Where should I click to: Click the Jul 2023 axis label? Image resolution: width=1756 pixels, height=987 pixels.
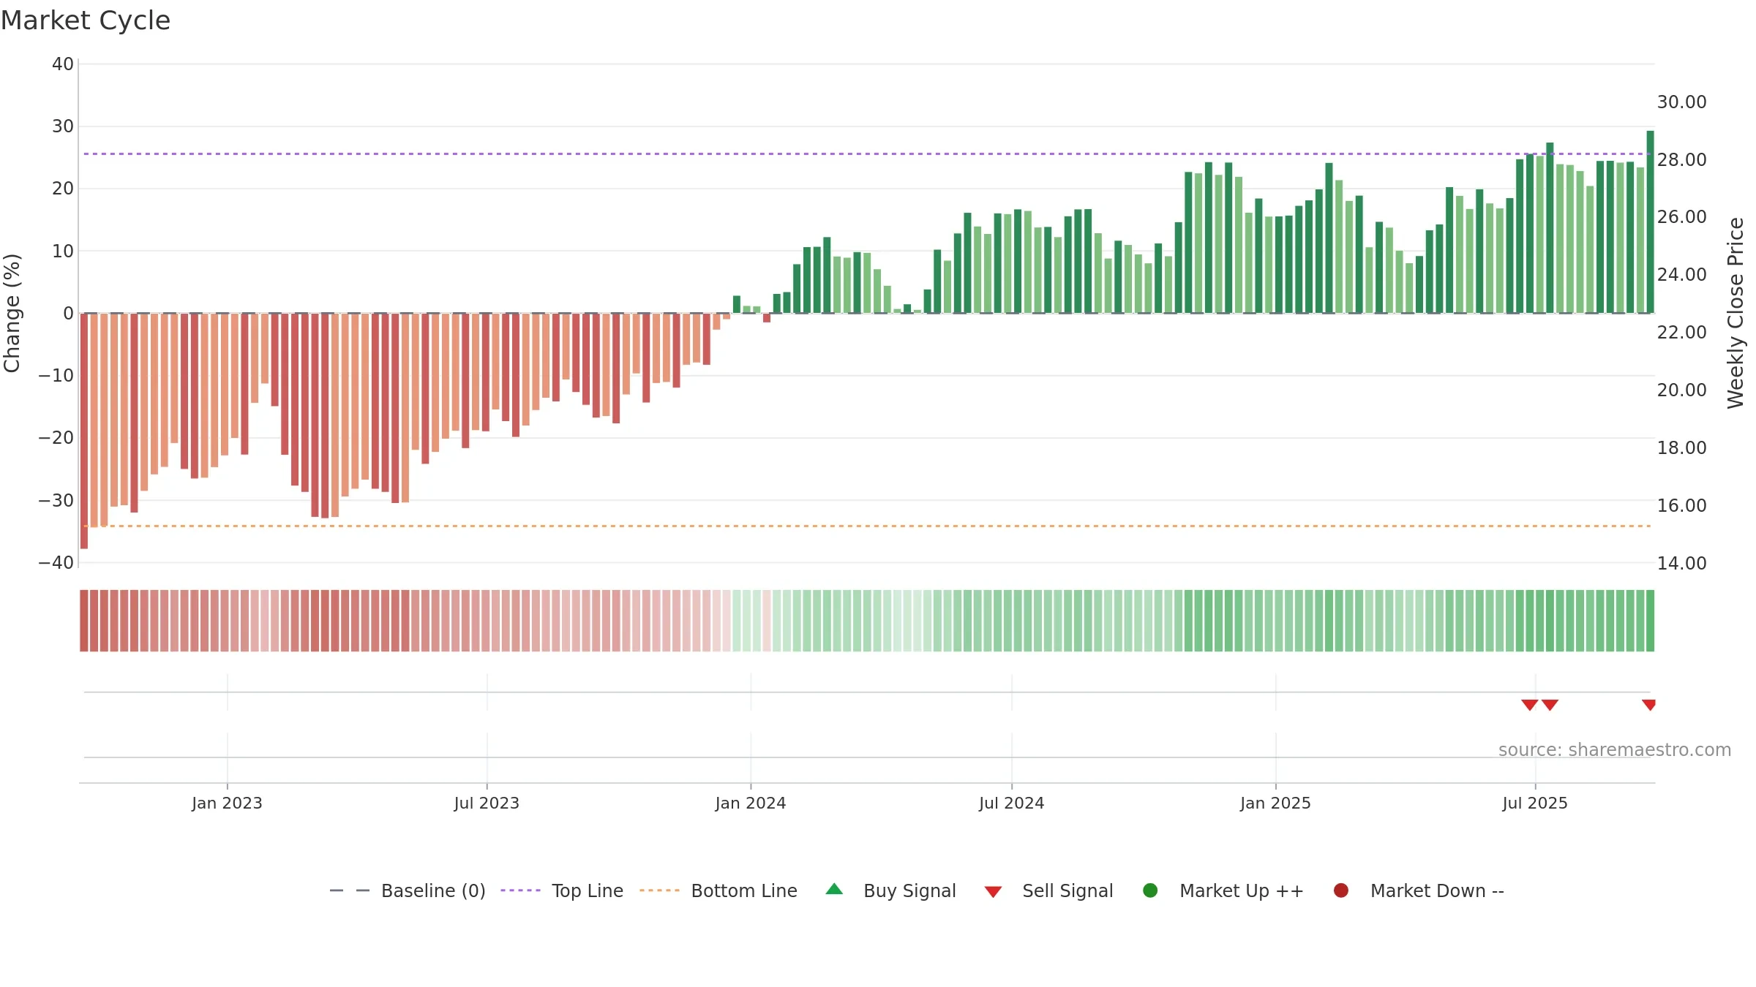(x=487, y=803)
